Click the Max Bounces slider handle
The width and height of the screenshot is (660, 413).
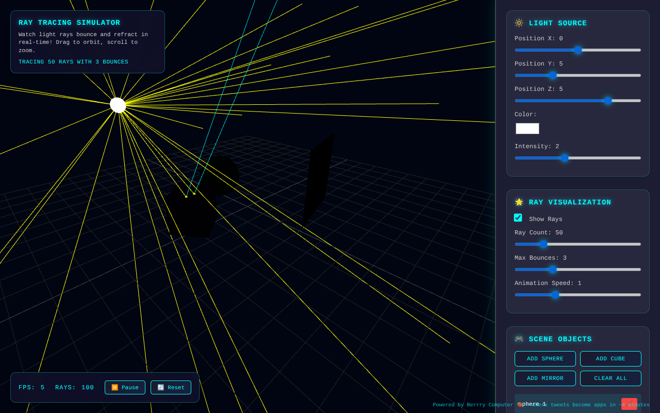[x=553, y=269]
